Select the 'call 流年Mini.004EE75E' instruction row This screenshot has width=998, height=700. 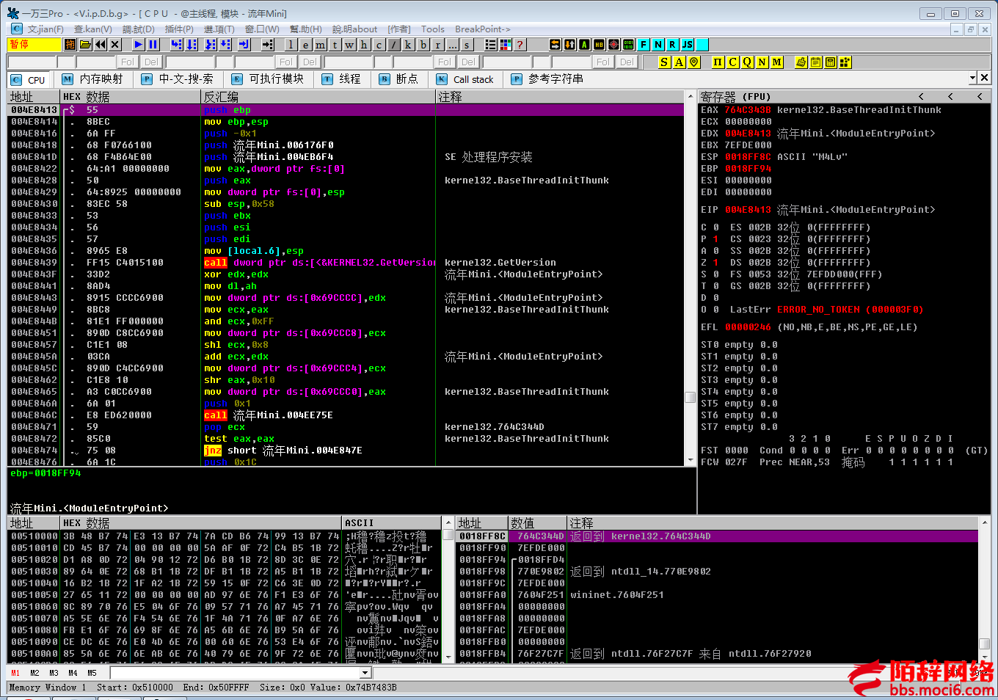tap(346, 415)
